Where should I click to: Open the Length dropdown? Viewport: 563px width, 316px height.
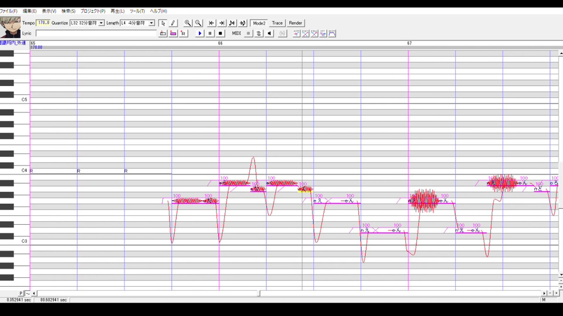151,23
